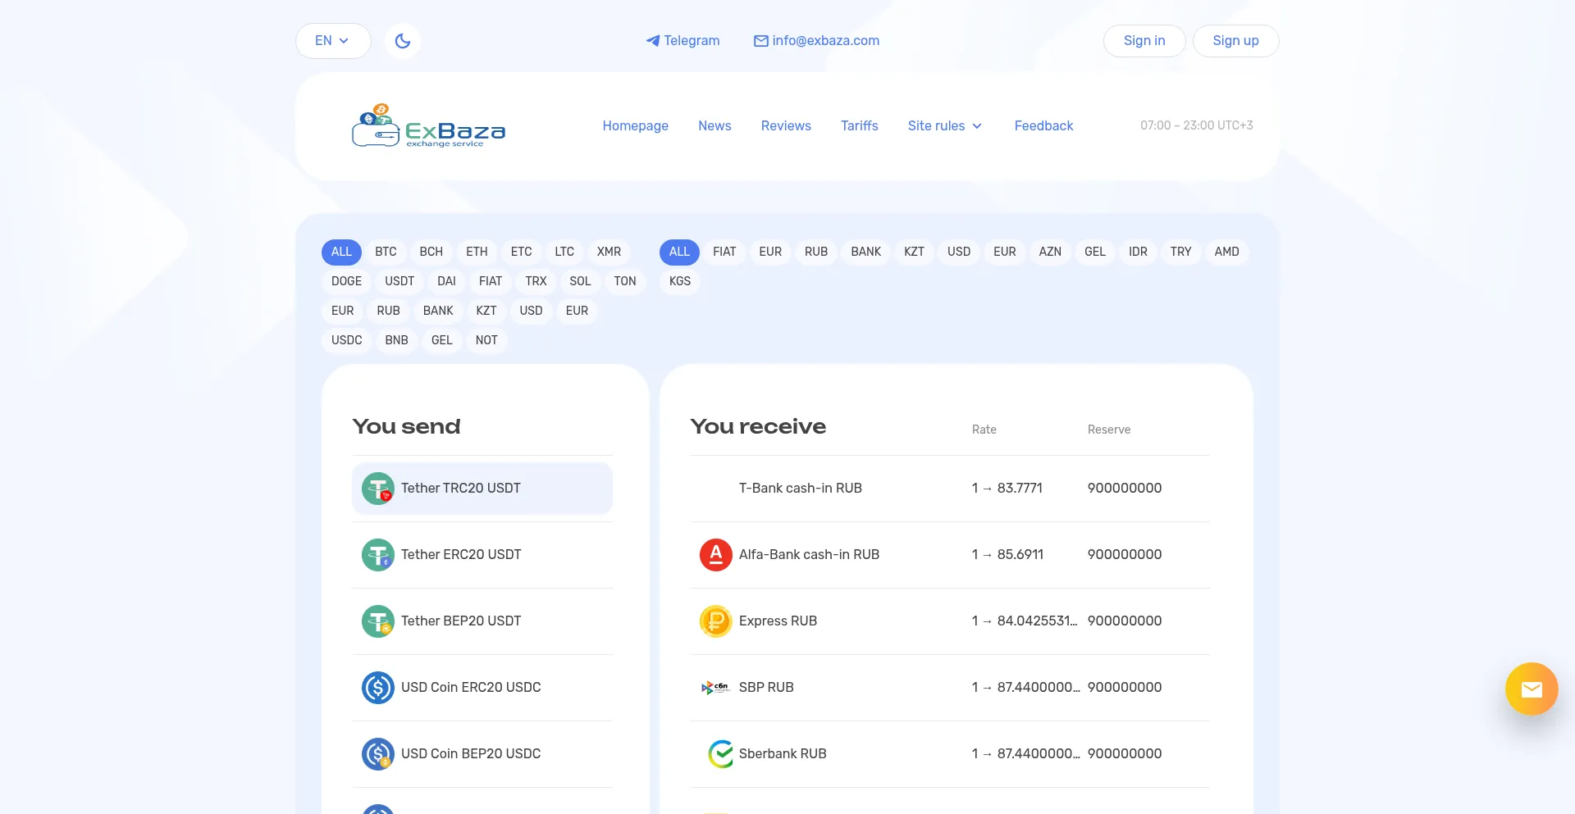Filter send list by TRX
The height and width of the screenshot is (814, 1575).
pos(536,281)
